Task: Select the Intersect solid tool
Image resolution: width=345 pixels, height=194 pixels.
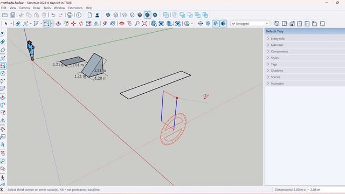Action: coord(175,15)
